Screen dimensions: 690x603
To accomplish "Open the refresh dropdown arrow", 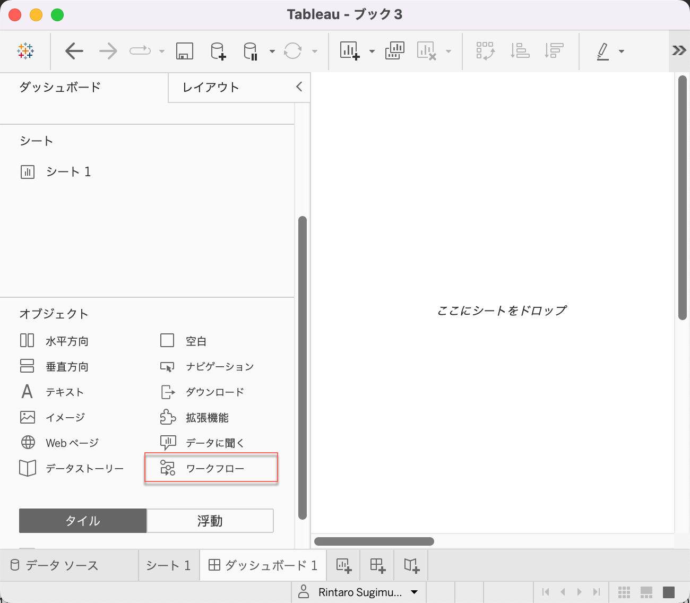I will [315, 51].
